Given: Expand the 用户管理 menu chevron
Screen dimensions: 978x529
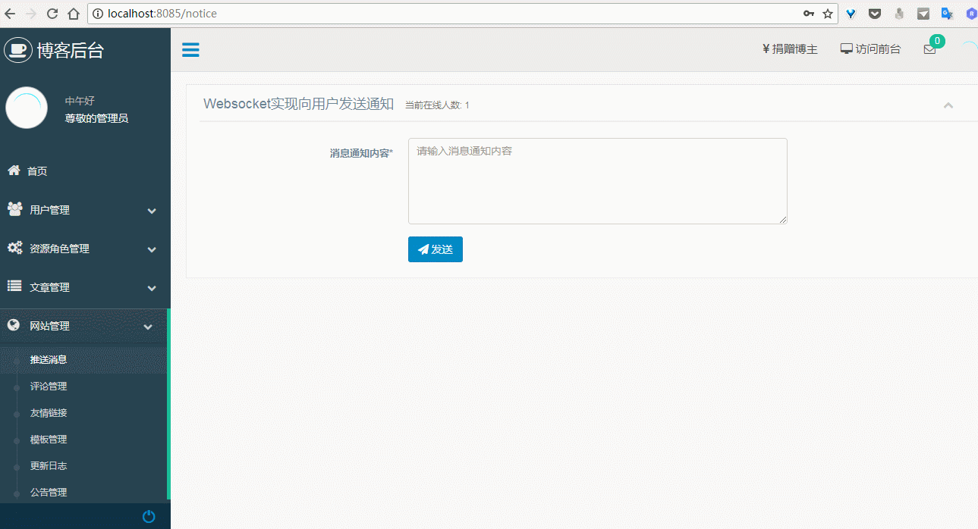Looking at the screenshot, I should (x=151, y=211).
